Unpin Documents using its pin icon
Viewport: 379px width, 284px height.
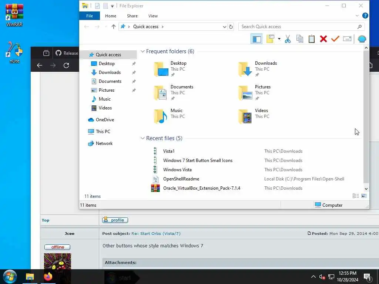[134, 81]
